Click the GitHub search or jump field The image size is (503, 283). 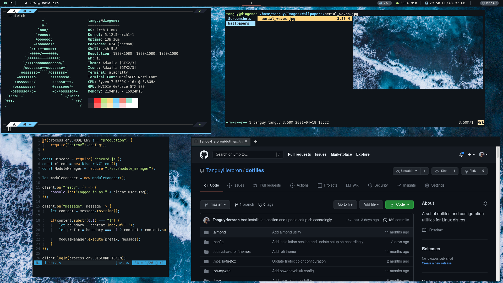click(x=248, y=155)
